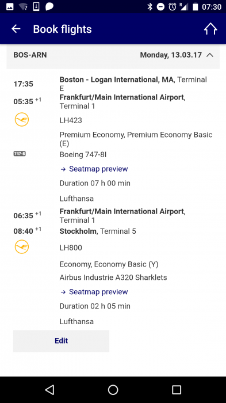226x403 pixels.
Task: Tap the Book flights title
Action: click(x=63, y=29)
